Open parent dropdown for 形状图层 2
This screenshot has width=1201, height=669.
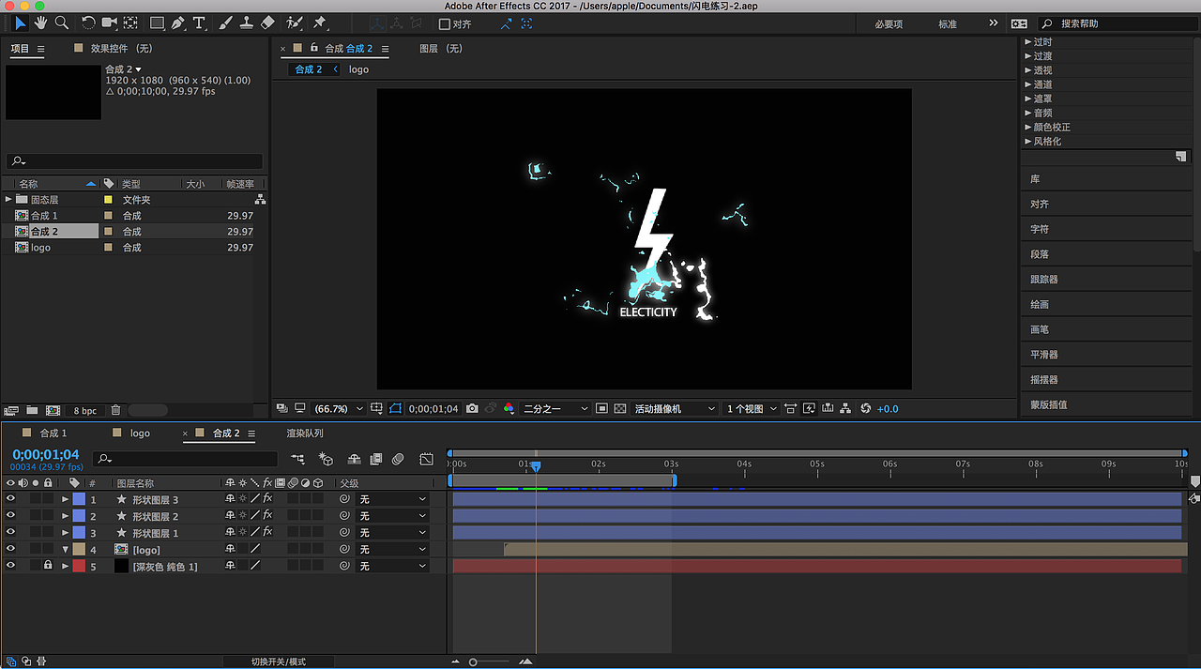(393, 516)
